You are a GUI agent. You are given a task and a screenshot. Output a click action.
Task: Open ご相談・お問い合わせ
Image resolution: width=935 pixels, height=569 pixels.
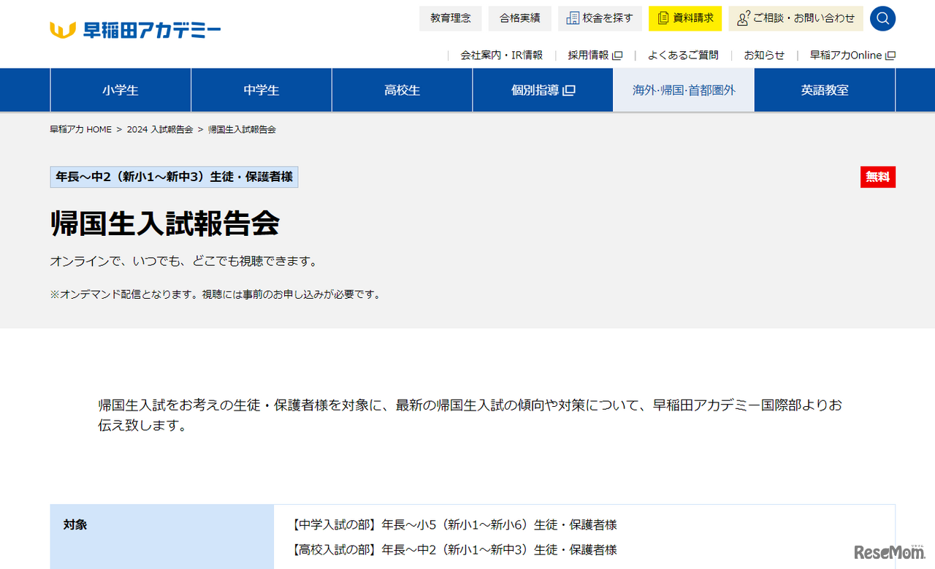click(795, 18)
